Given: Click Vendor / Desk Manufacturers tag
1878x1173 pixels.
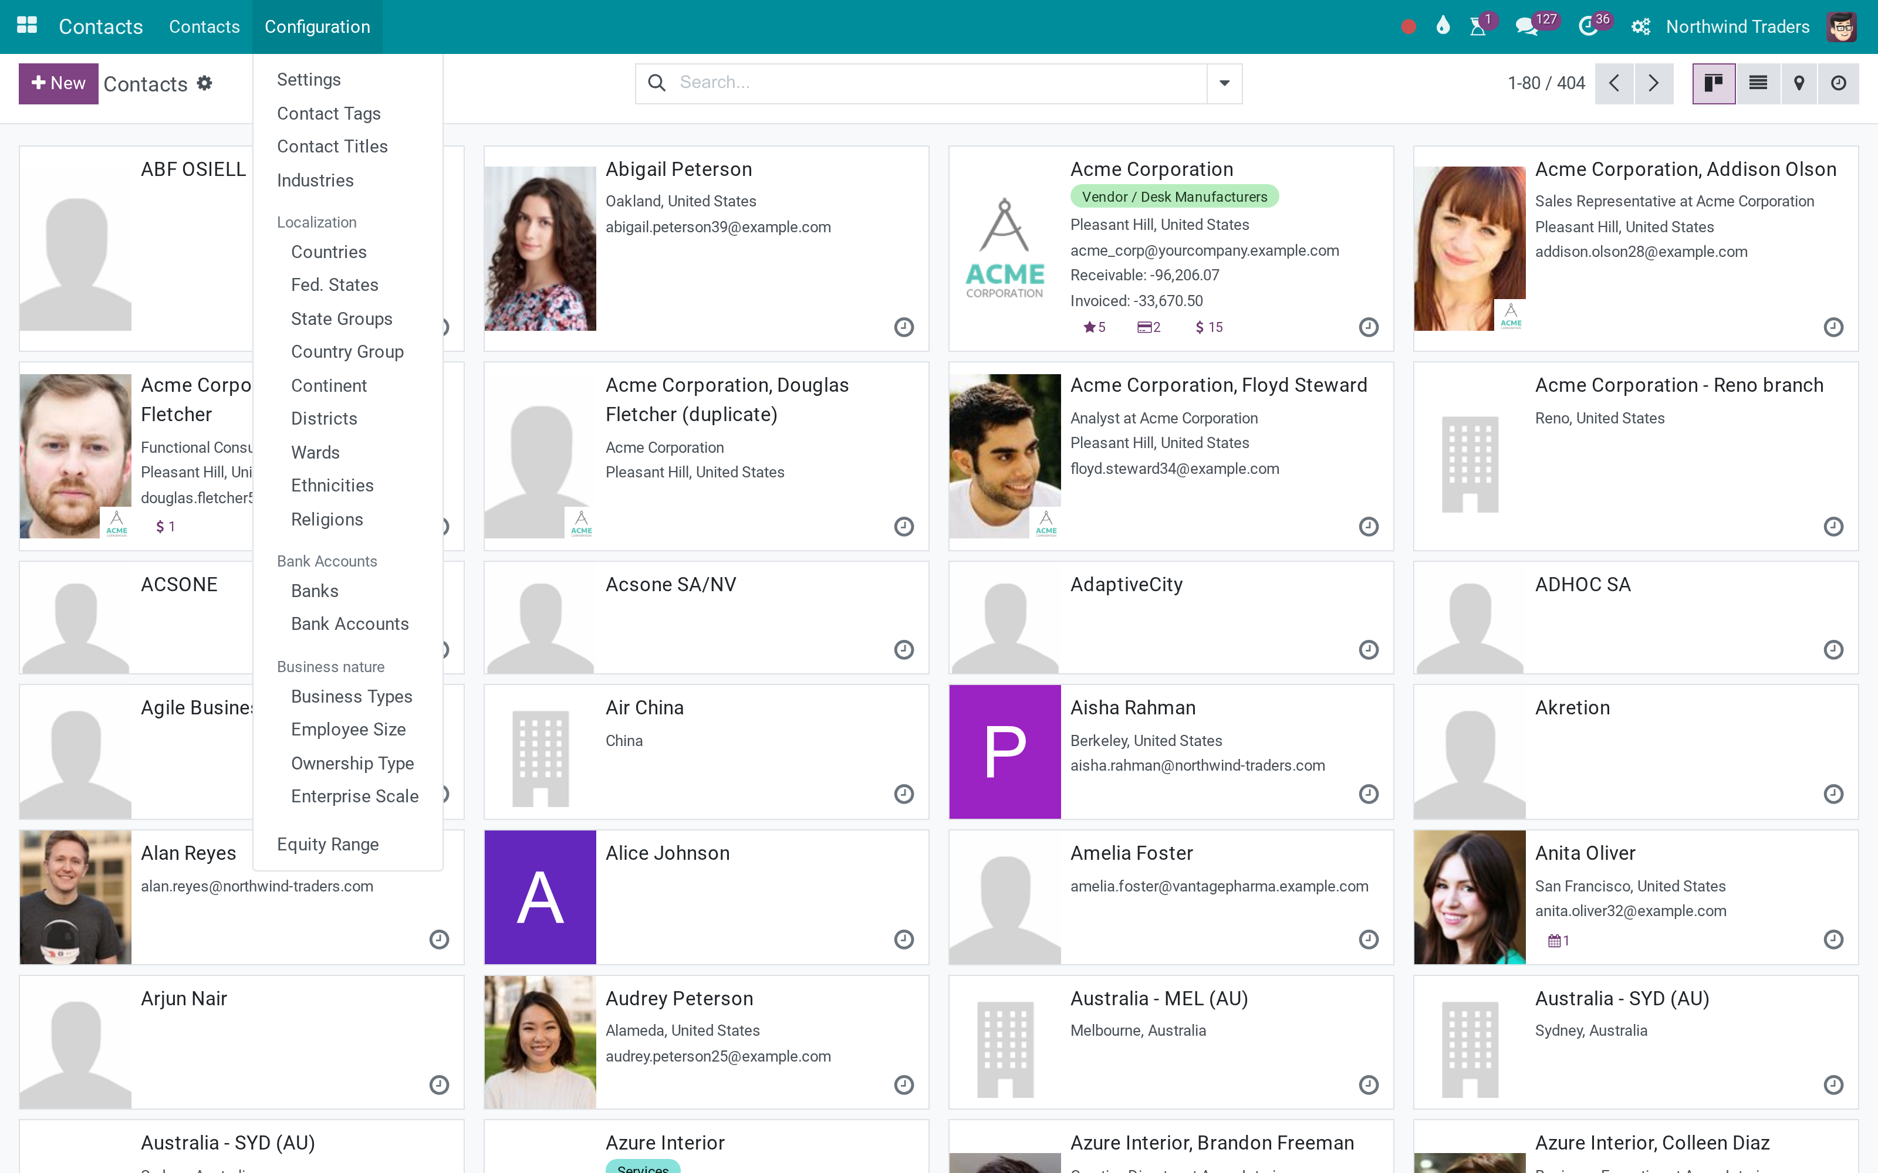Looking at the screenshot, I should (x=1174, y=197).
